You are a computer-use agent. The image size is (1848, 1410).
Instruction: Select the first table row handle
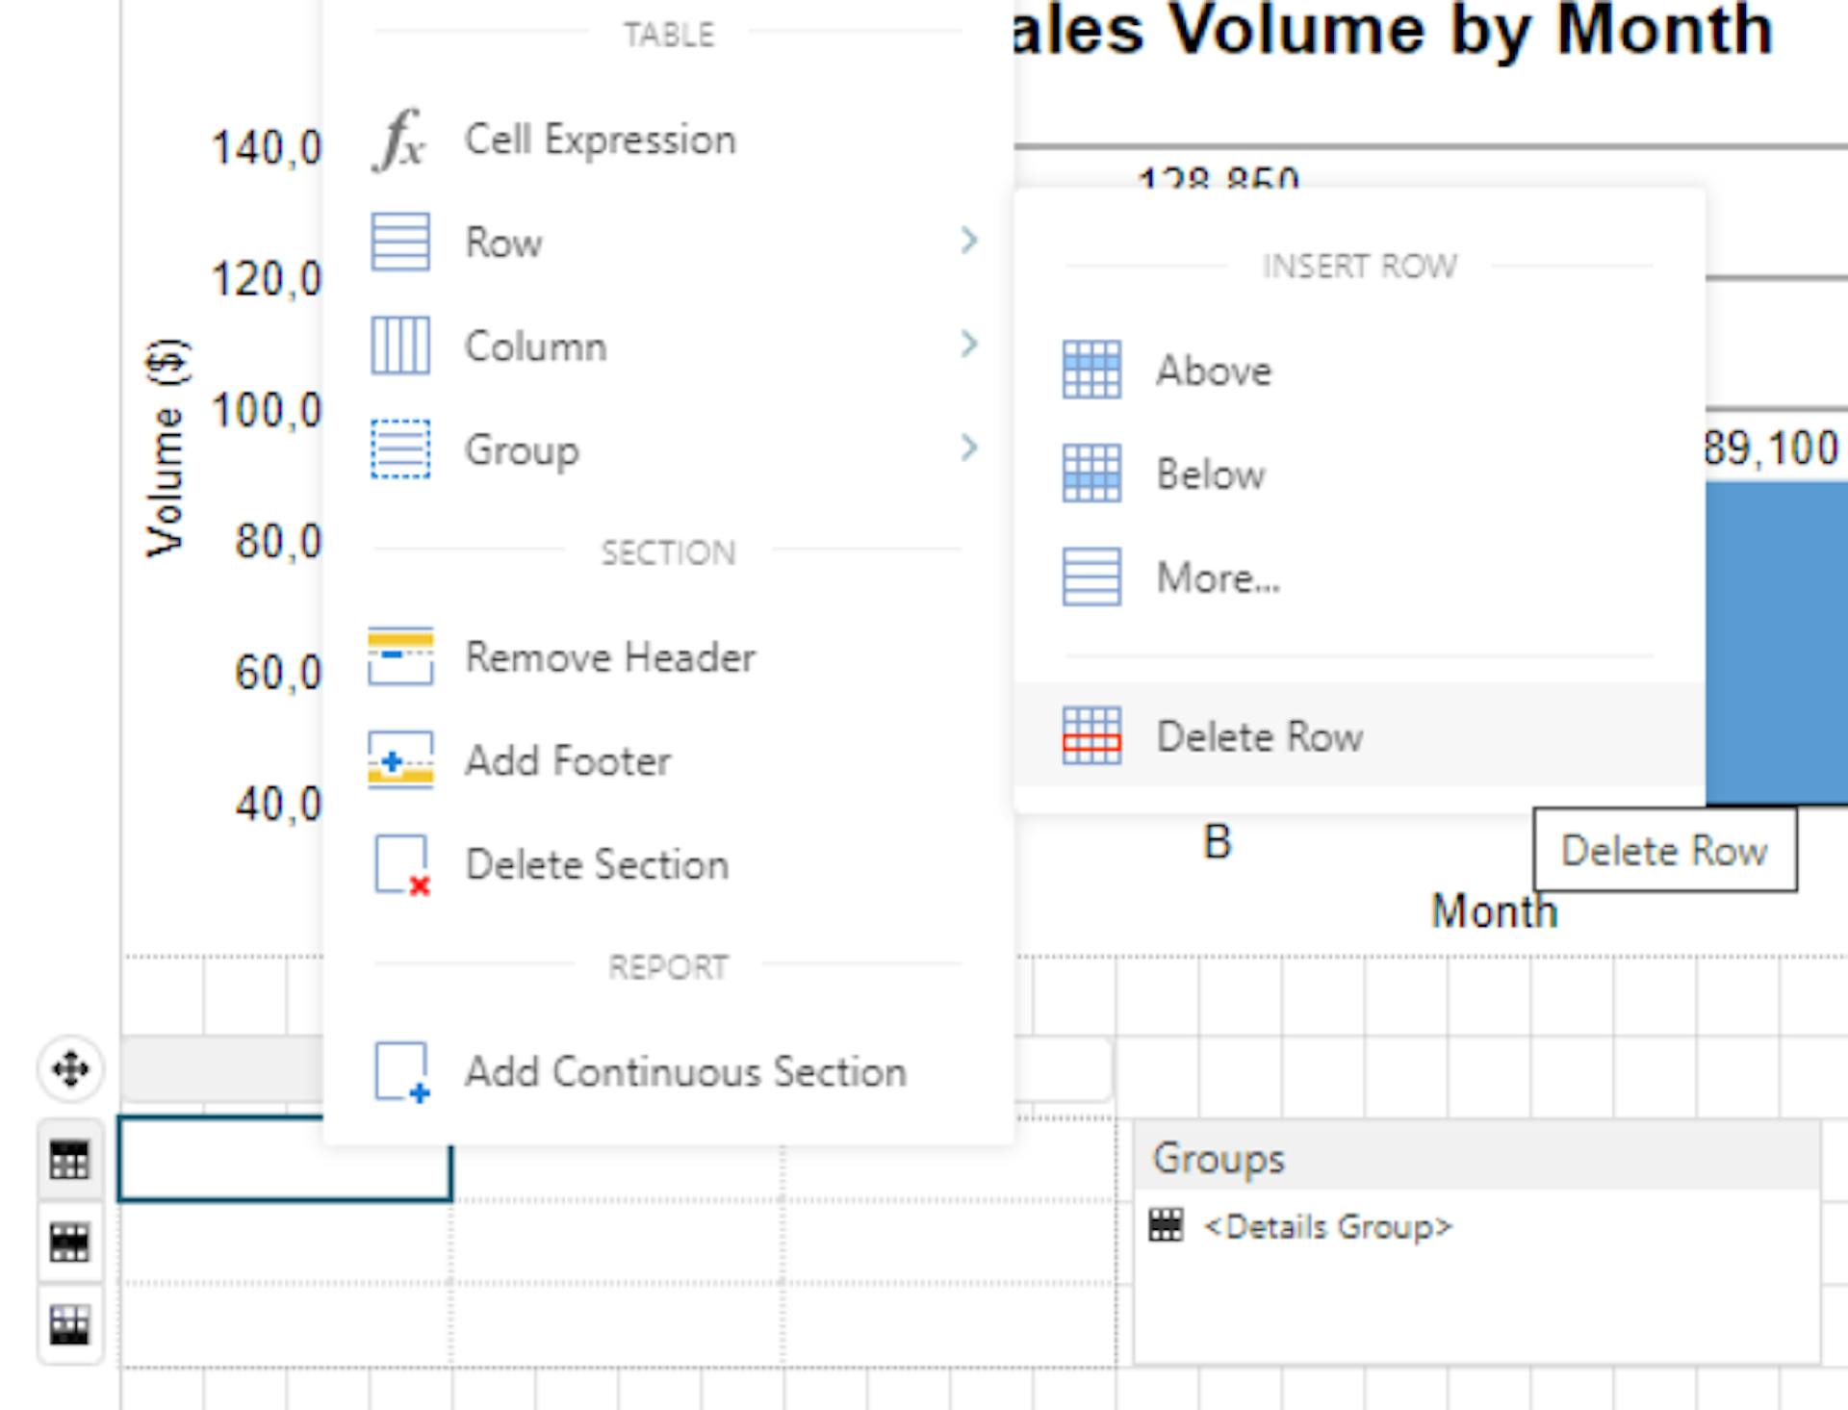pyautogui.click(x=69, y=1160)
